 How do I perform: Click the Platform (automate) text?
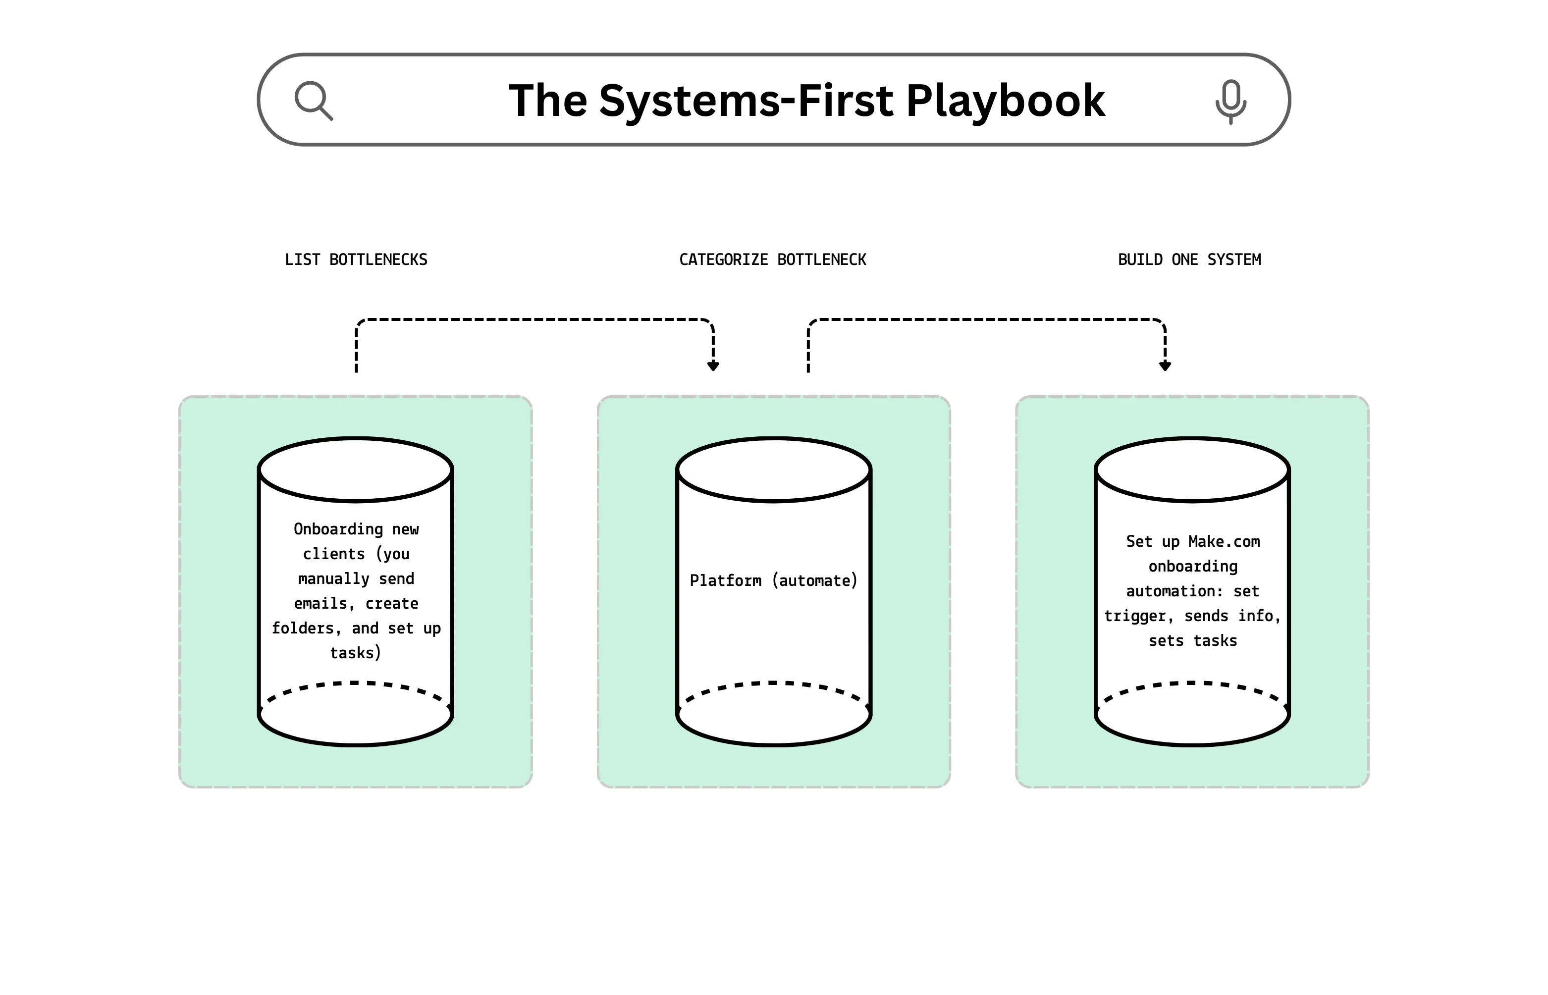point(773,580)
